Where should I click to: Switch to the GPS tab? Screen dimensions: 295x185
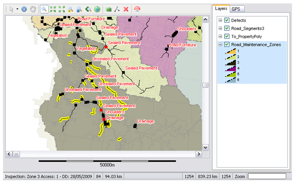[x=236, y=9]
